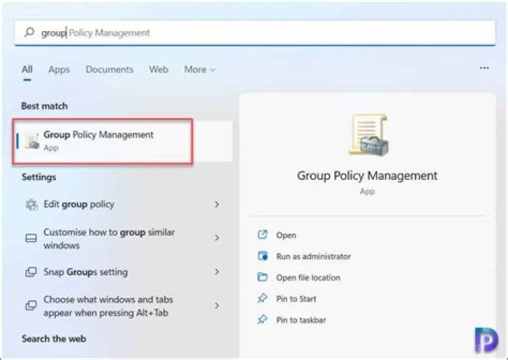Expand arrow for Snap Groups setting

(217, 272)
